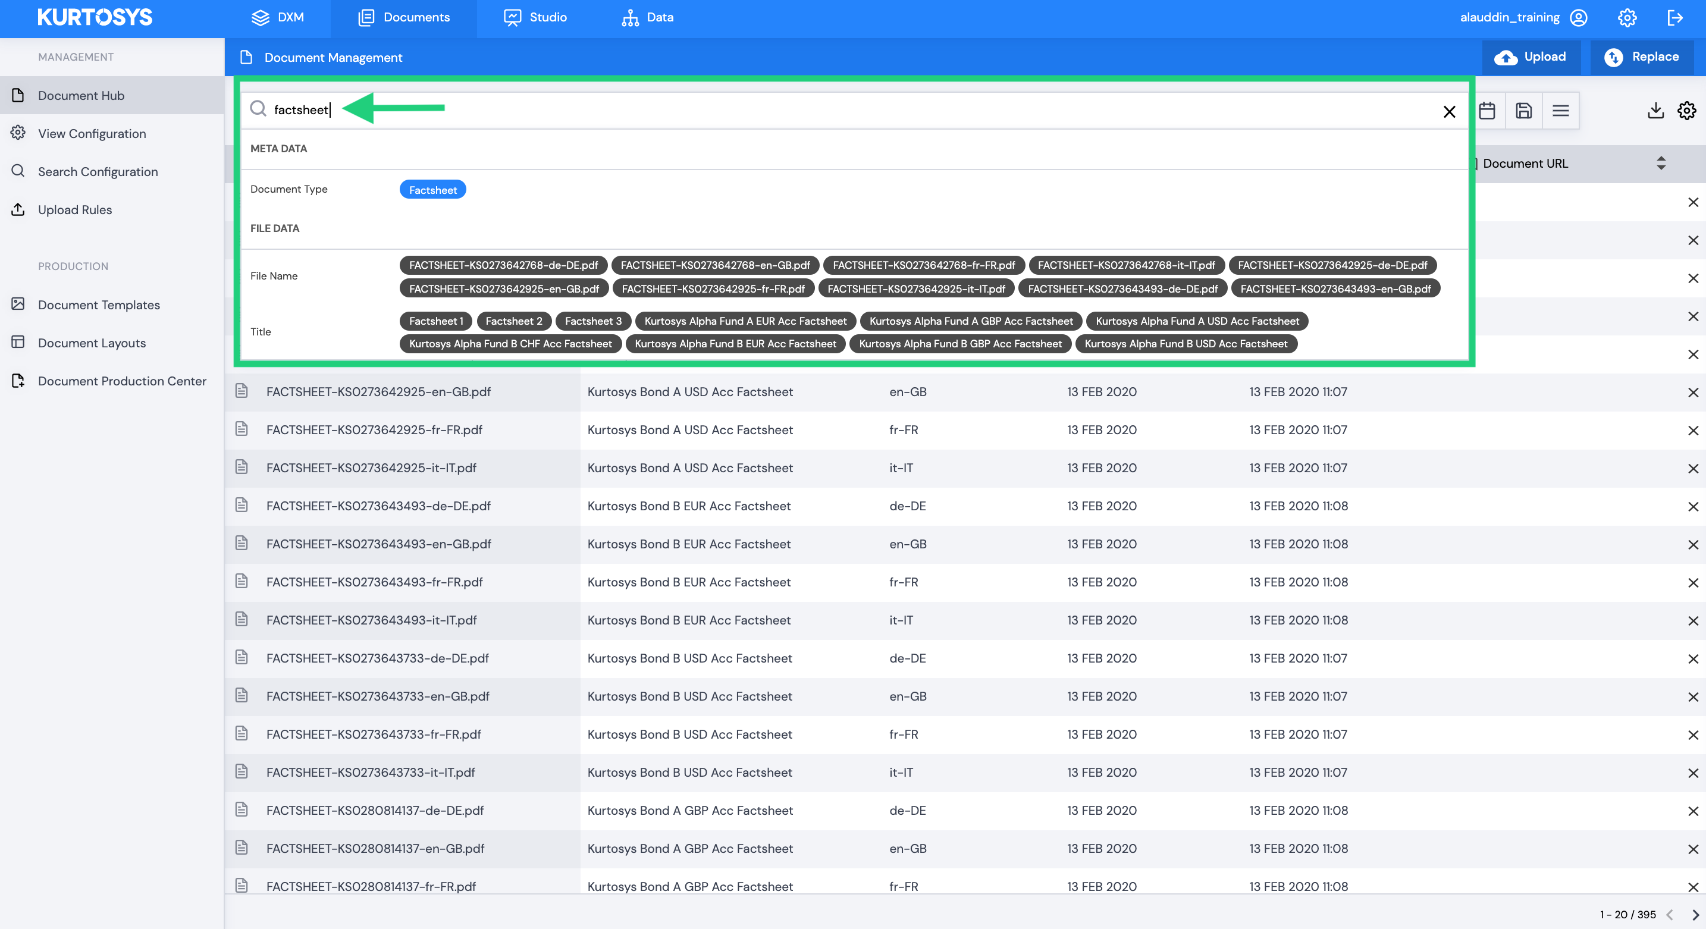The image size is (1706, 929).
Task: Select FACTSHEET-KS0273642768-it-IT.pdf file name chip
Action: click(1127, 265)
